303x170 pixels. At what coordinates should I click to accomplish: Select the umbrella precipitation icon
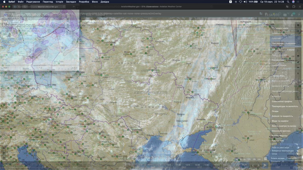point(298,68)
